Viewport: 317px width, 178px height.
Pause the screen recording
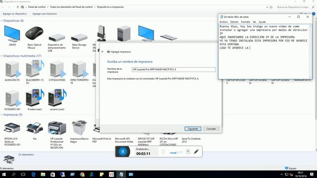click(123, 152)
